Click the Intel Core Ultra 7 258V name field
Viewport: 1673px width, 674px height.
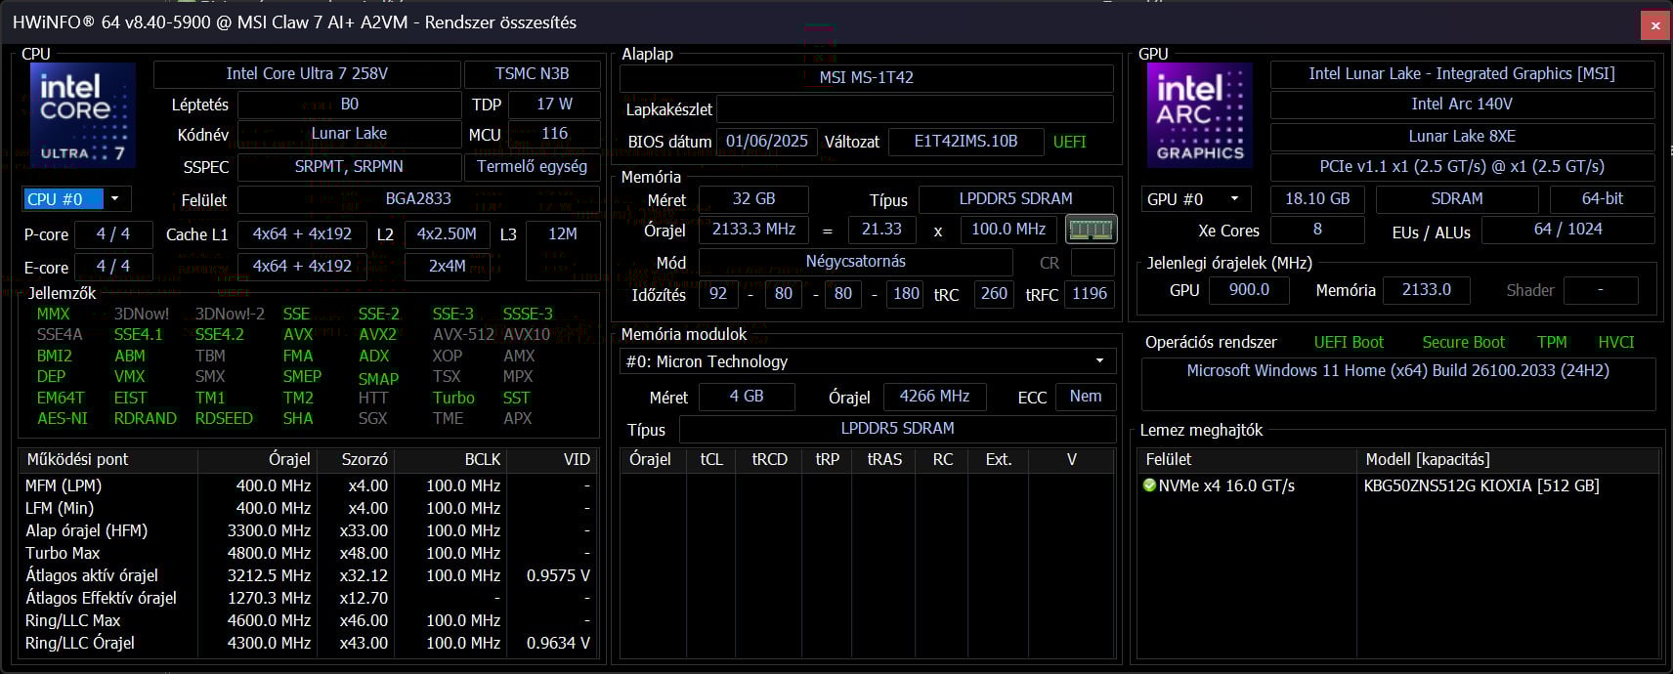click(307, 74)
